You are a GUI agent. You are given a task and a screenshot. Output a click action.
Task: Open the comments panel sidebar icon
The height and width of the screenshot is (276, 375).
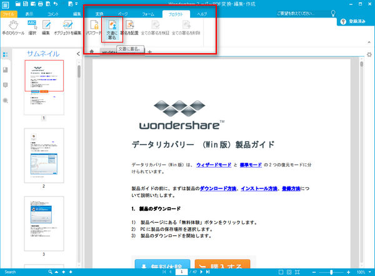(5, 85)
